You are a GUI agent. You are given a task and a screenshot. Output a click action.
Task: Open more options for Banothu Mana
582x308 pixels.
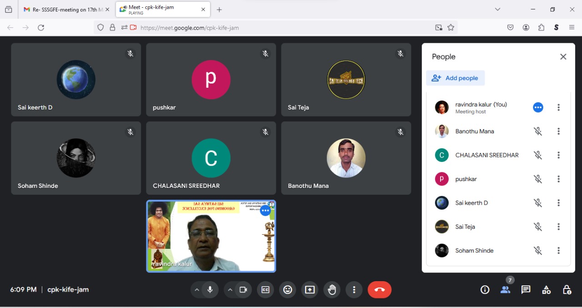[558, 131]
